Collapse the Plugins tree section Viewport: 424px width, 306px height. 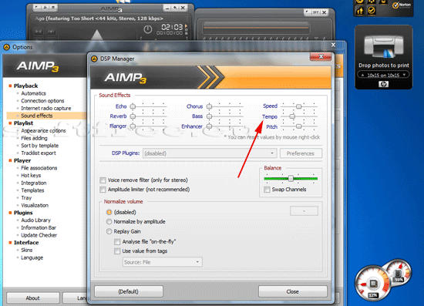pyautogui.click(x=10, y=213)
